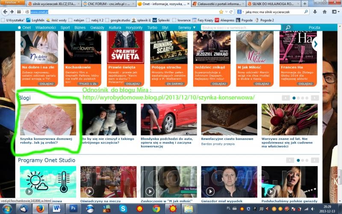Image resolution: width=342 pixels, height=214 pixels.
Task: Open the file explorer folder in the taskbar
Action: (189, 209)
